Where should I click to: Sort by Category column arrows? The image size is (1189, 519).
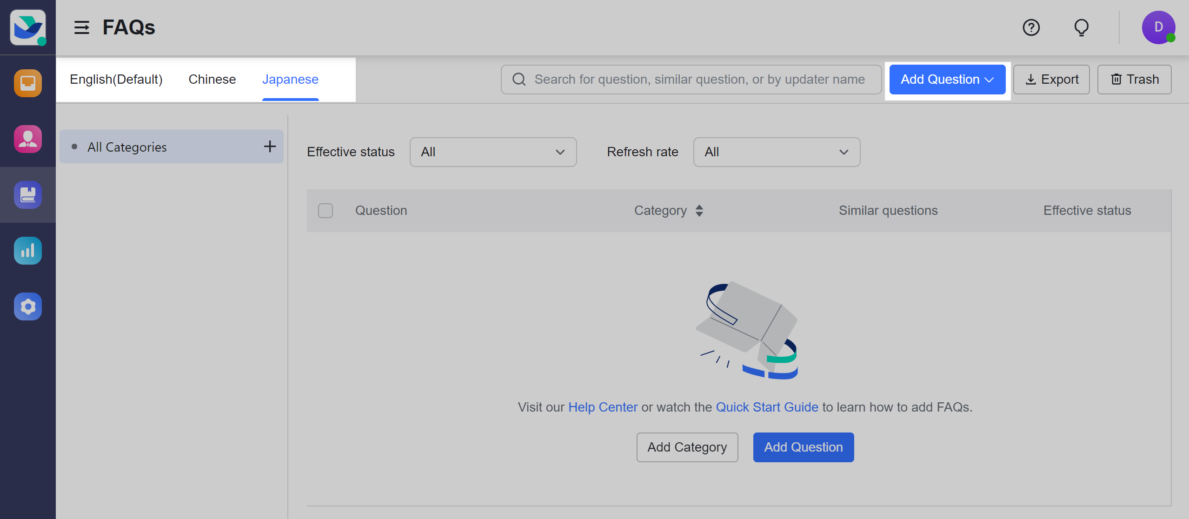coord(699,211)
